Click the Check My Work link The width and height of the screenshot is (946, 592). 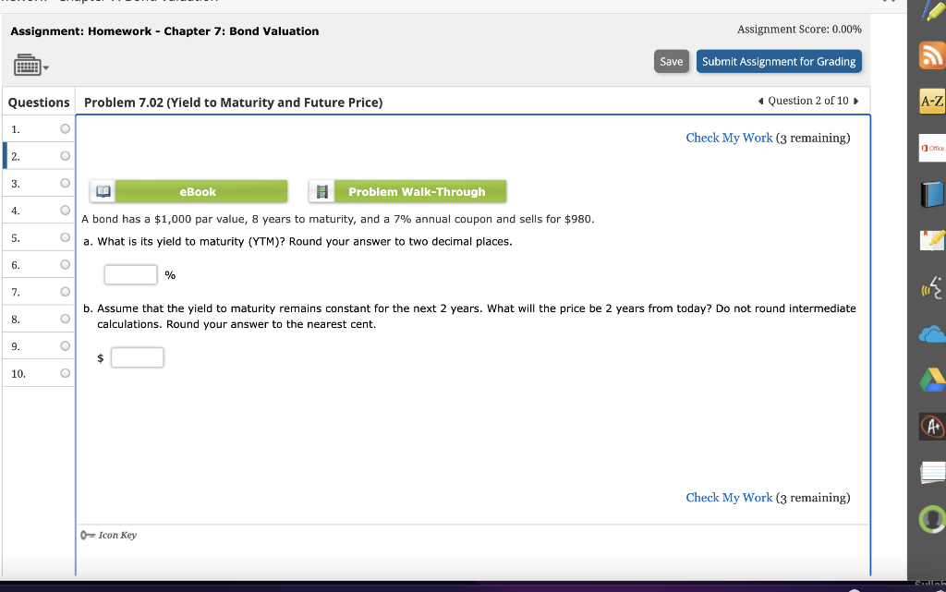(729, 137)
